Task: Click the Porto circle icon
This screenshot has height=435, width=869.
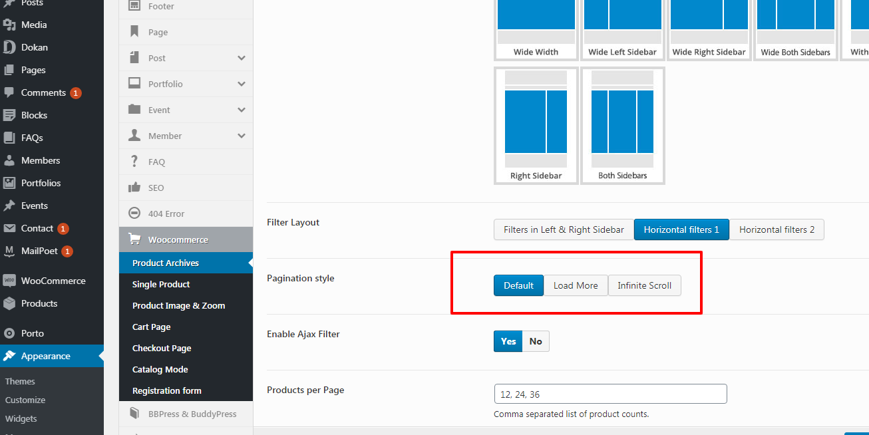Action: pyautogui.click(x=9, y=333)
